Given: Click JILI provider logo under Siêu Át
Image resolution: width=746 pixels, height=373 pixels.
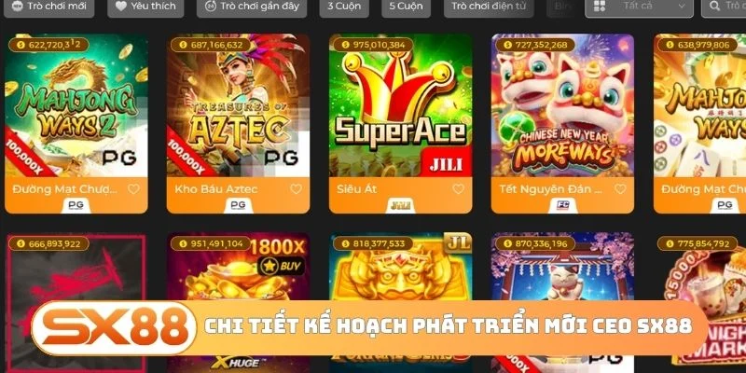Looking at the screenshot, I should click(x=401, y=205).
